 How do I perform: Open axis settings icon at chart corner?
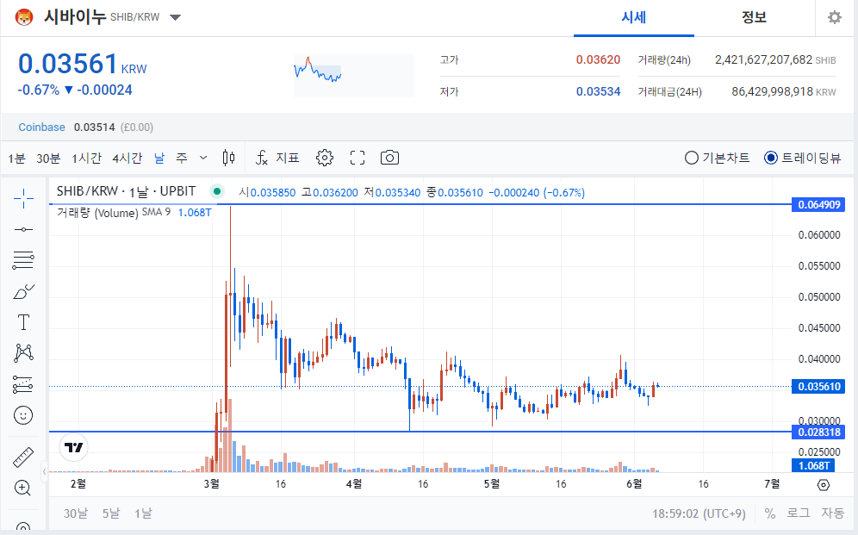coord(823,485)
